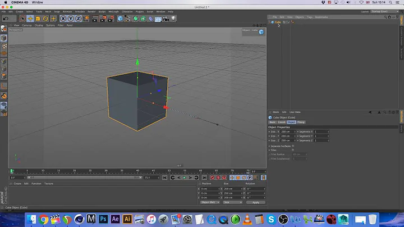Viewport: 404px width, 227px height.
Task: Enable Fillet checkbox
Action: [293, 150]
